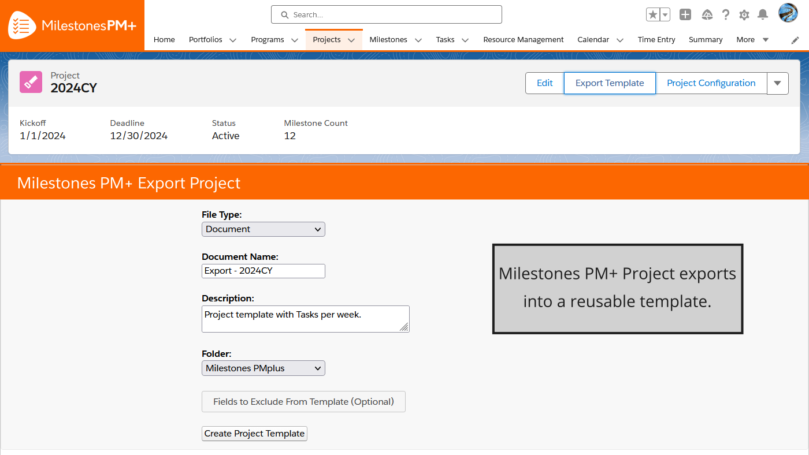Click the MilestonesPM+ logo
809x455 pixels.
pos(72,25)
